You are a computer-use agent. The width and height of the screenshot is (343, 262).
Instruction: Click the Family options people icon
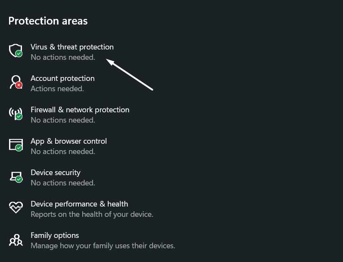coord(16,240)
